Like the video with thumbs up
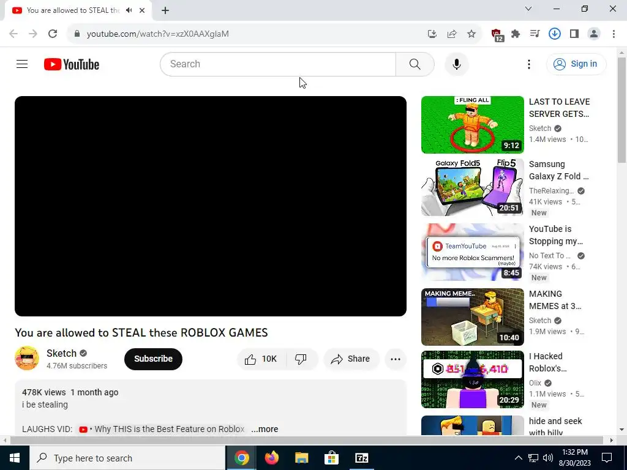The image size is (627, 470). click(261, 359)
